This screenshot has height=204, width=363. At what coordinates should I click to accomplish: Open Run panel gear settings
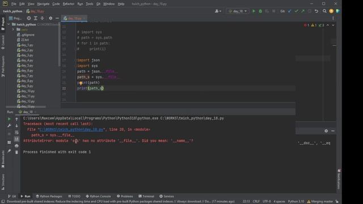coord(326,131)
